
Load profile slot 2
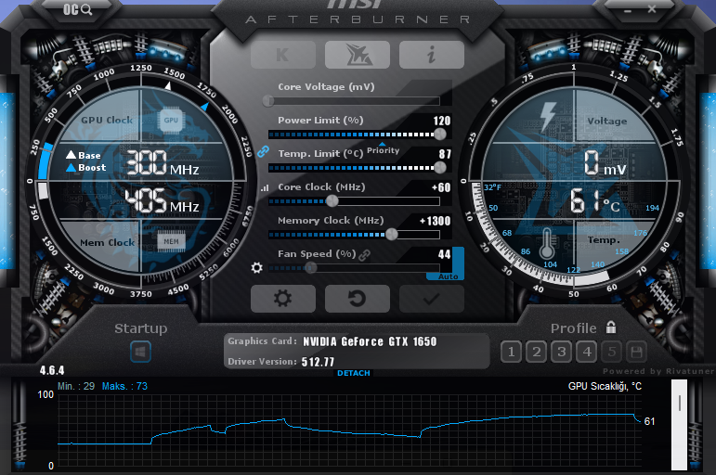pos(537,352)
